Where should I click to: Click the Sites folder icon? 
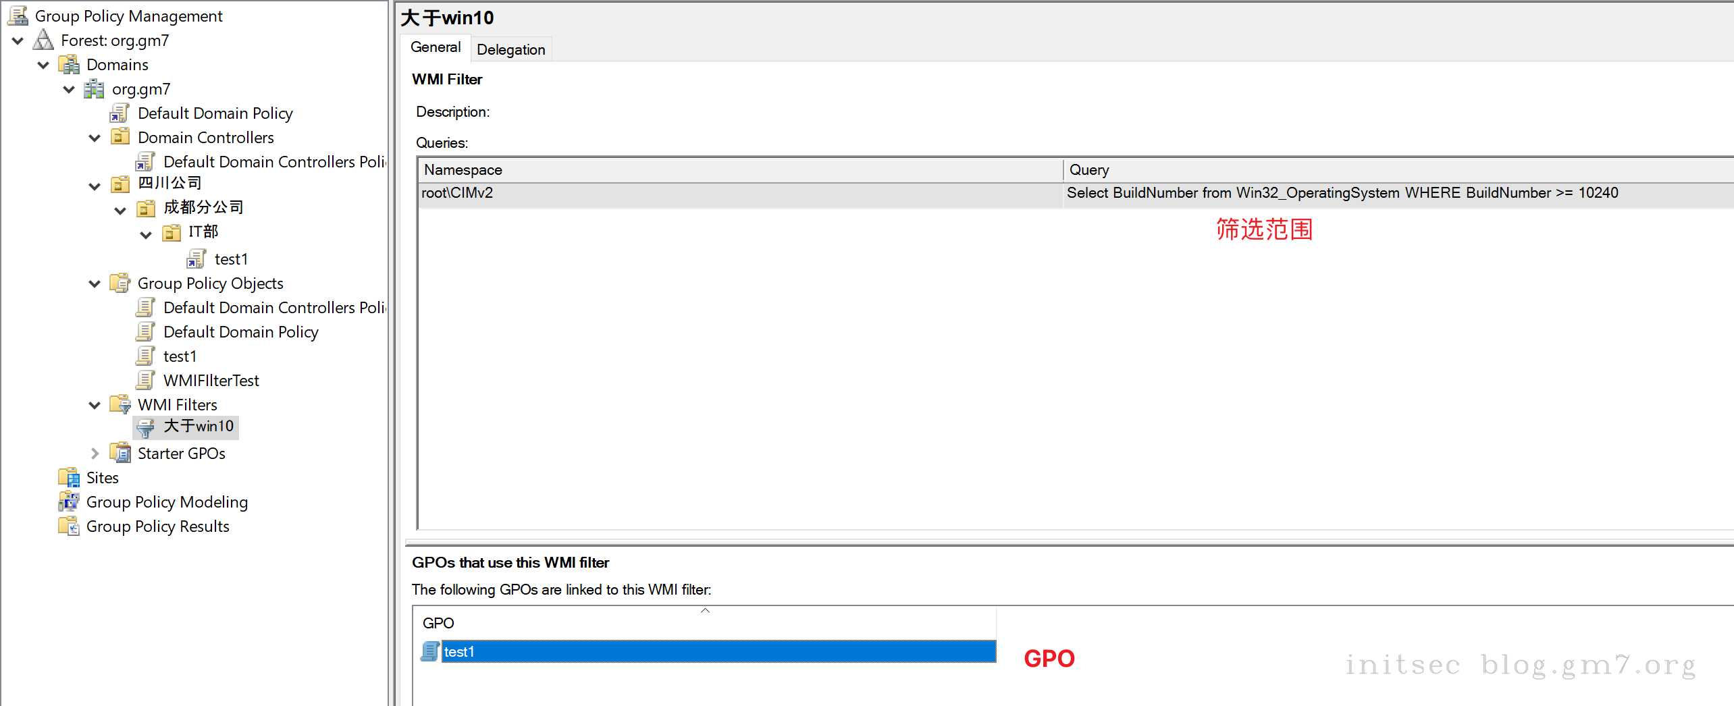(x=69, y=478)
